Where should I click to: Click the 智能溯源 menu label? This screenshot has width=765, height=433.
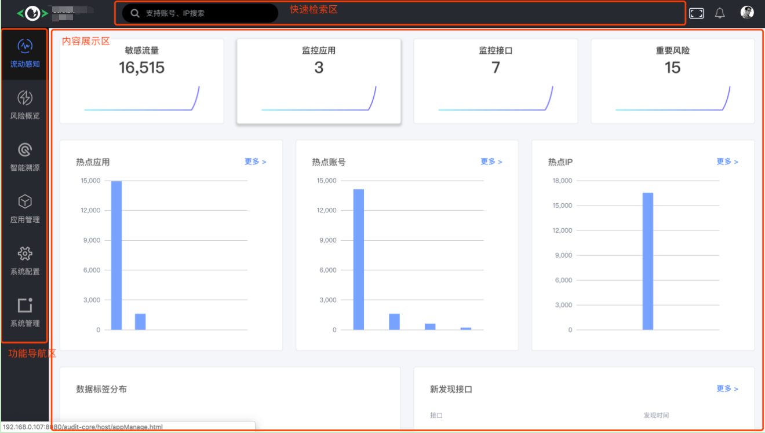(x=25, y=168)
